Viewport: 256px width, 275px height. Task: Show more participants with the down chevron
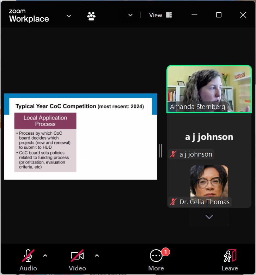click(x=209, y=217)
